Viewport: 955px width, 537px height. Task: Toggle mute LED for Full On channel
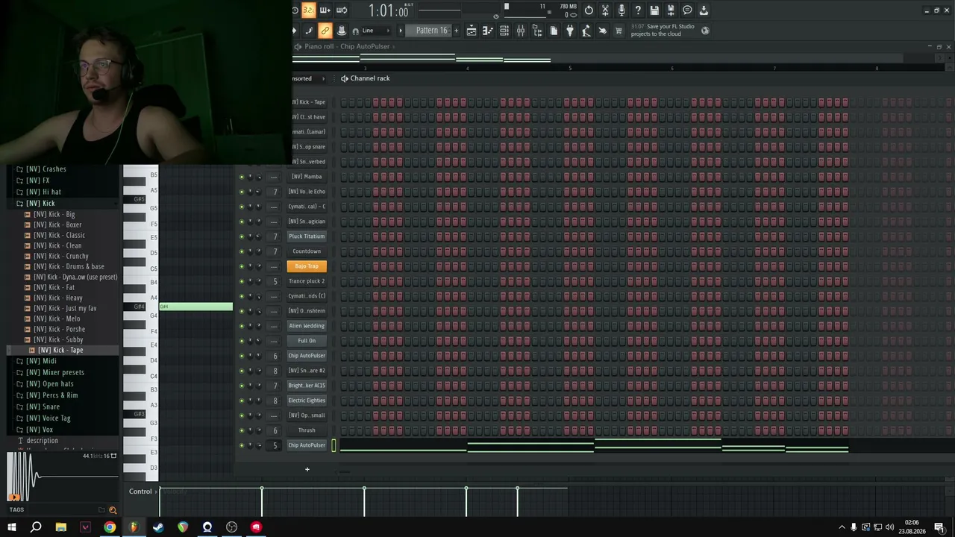(241, 341)
